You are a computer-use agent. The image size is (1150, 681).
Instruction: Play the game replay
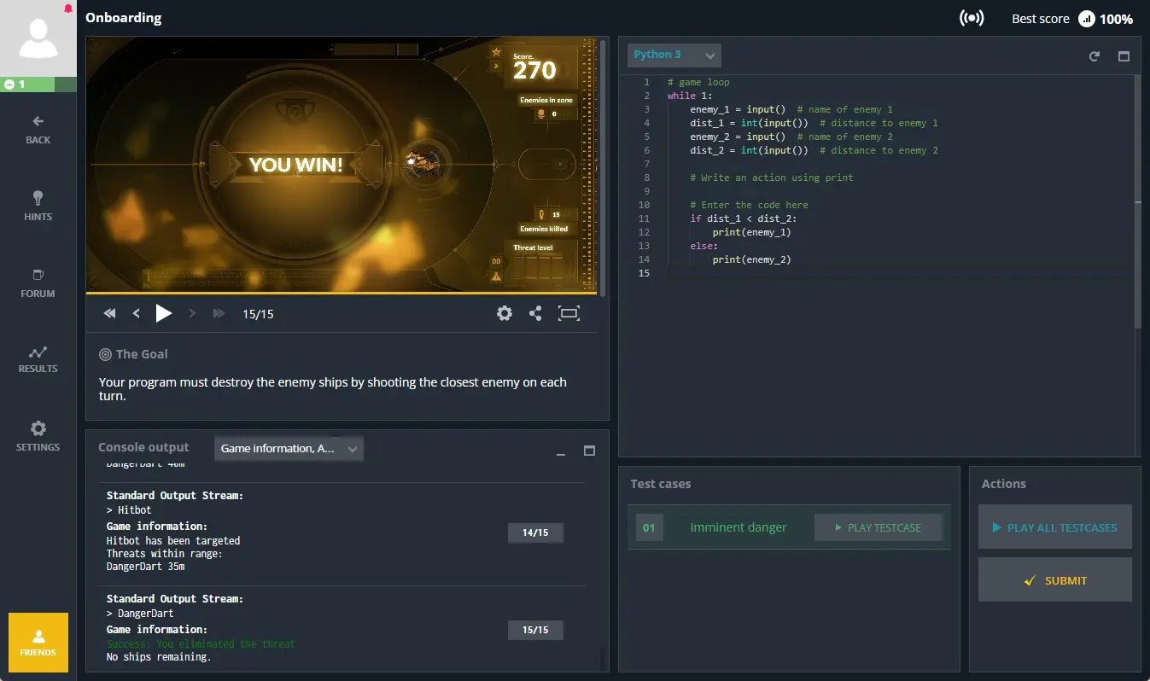coord(164,313)
